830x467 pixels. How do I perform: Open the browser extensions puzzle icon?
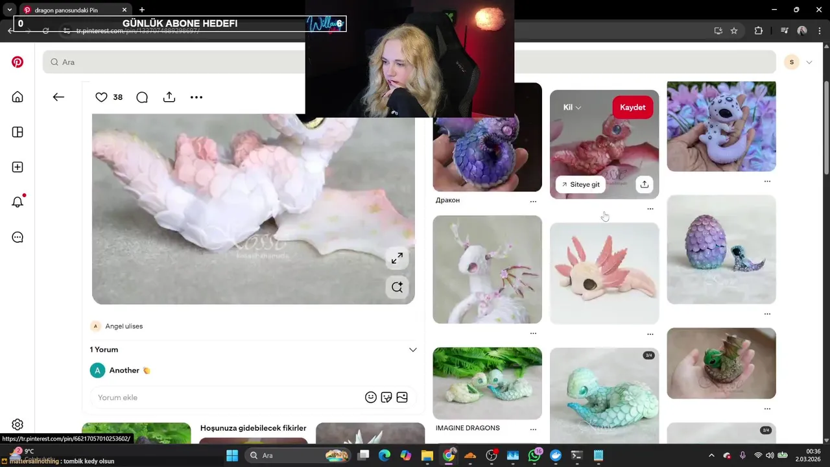pos(759,30)
